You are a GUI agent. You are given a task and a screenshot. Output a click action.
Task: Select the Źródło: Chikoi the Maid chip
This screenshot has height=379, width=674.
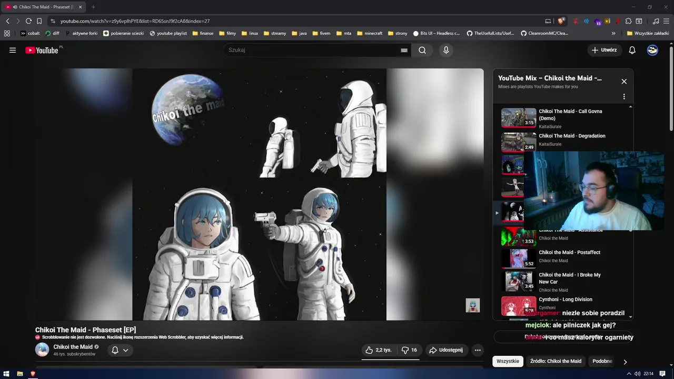coord(556,361)
